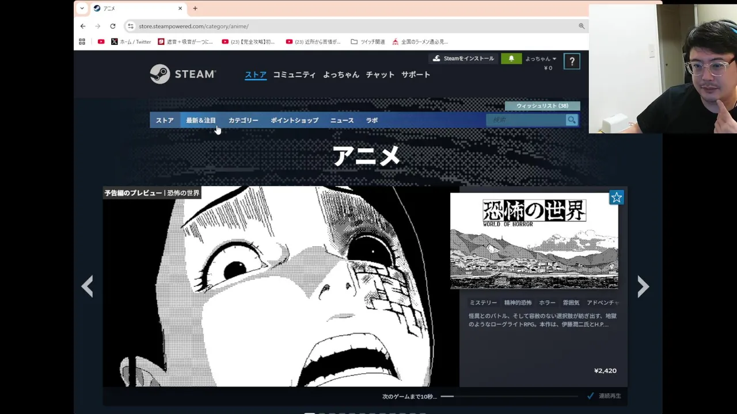The height and width of the screenshot is (414, 737).
Task: Click the ¥ 0 wallet balance
Action: tap(548, 68)
